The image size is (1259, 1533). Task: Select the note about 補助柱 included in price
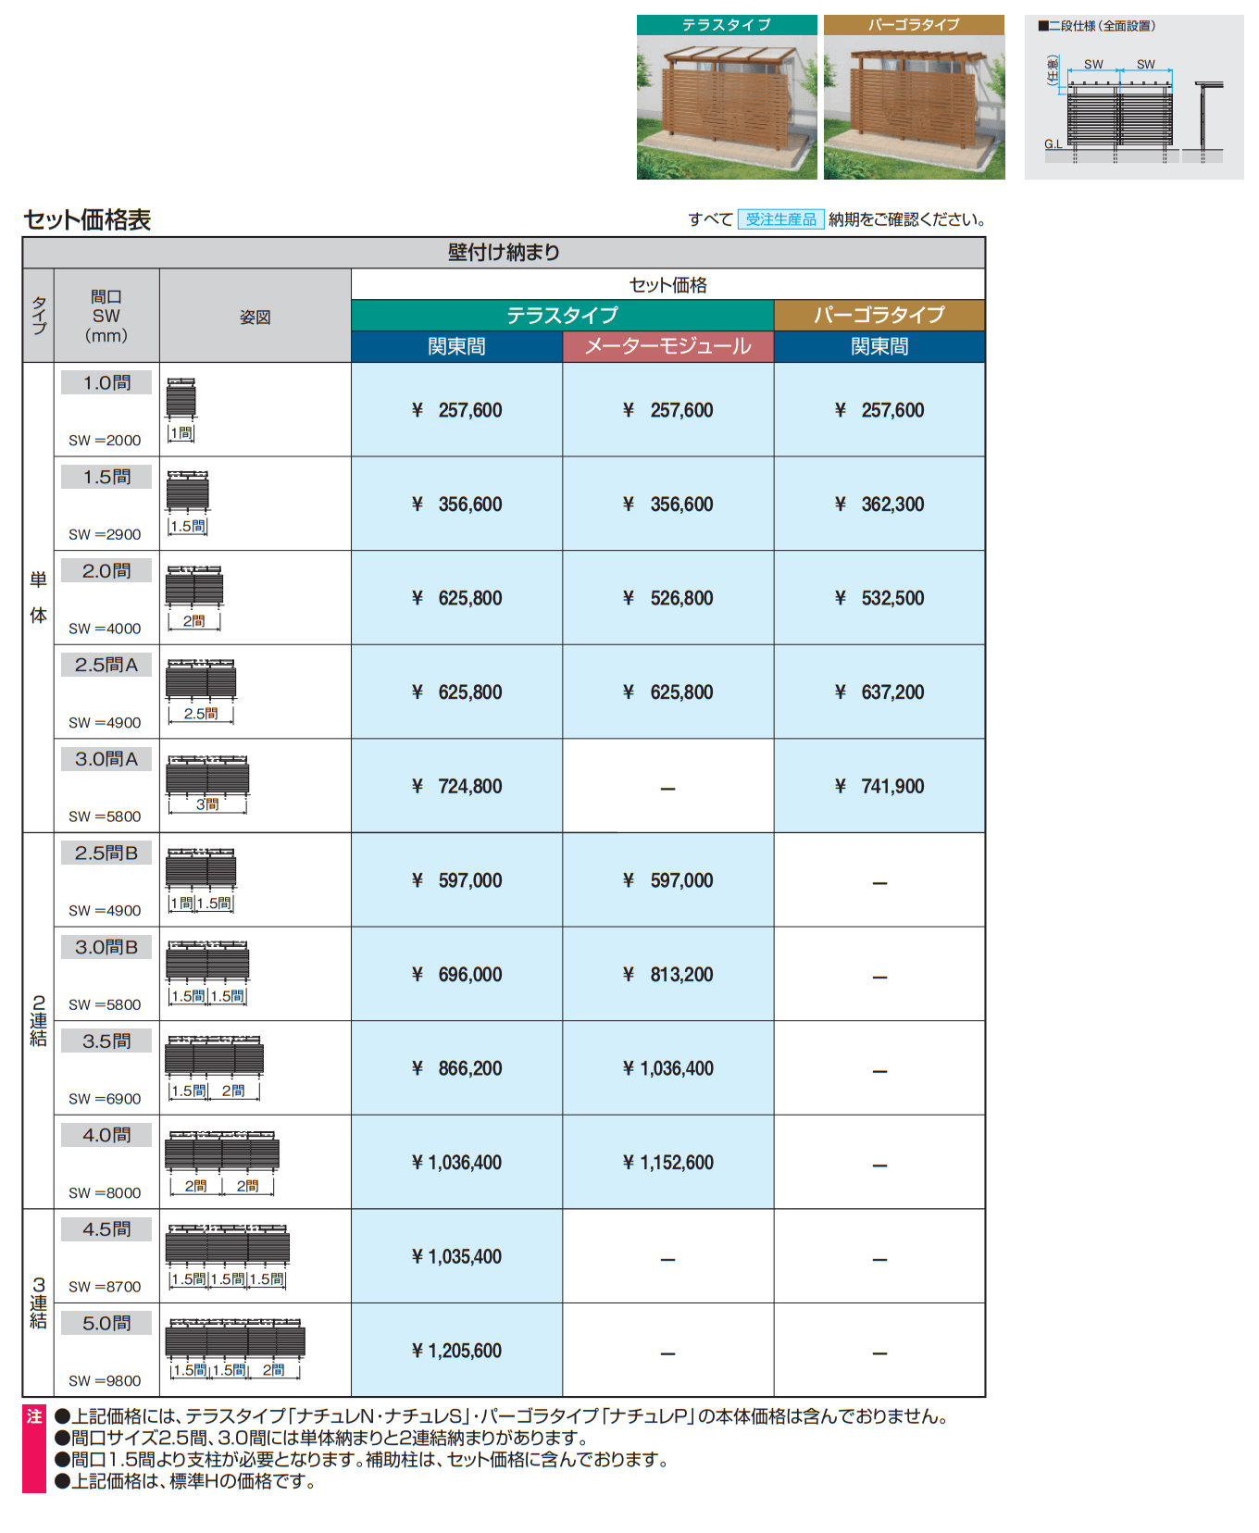click(362, 1460)
